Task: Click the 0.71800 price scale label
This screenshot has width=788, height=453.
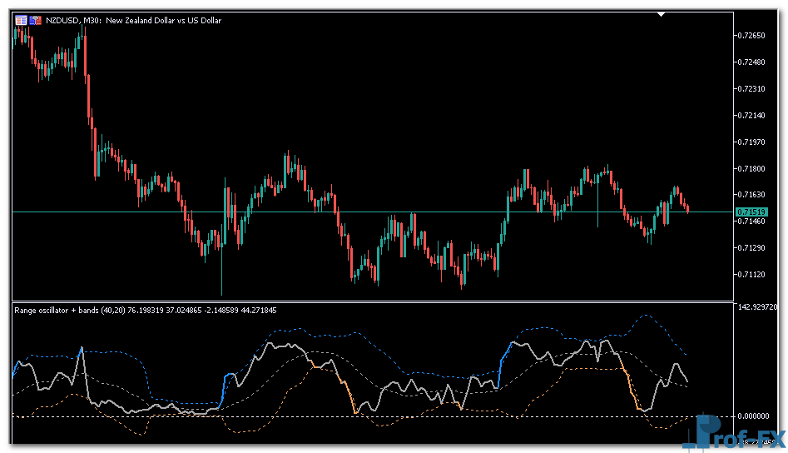Action: pos(751,168)
